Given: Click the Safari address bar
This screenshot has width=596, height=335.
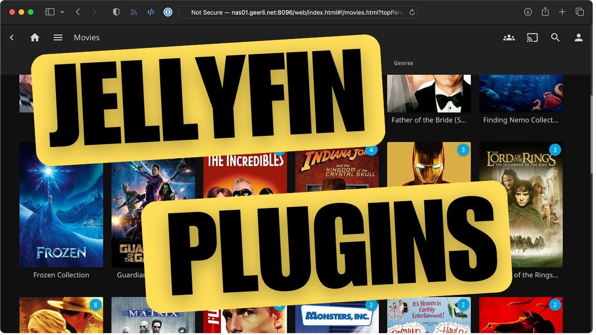Looking at the screenshot, I should [x=298, y=12].
